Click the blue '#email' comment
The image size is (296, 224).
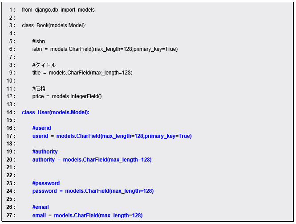tap(41, 207)
